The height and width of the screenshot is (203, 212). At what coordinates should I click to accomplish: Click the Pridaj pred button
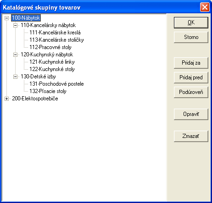[x=191, y=77]
